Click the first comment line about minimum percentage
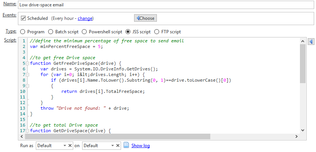Screen dimensions: 316x152 [107, 41]
